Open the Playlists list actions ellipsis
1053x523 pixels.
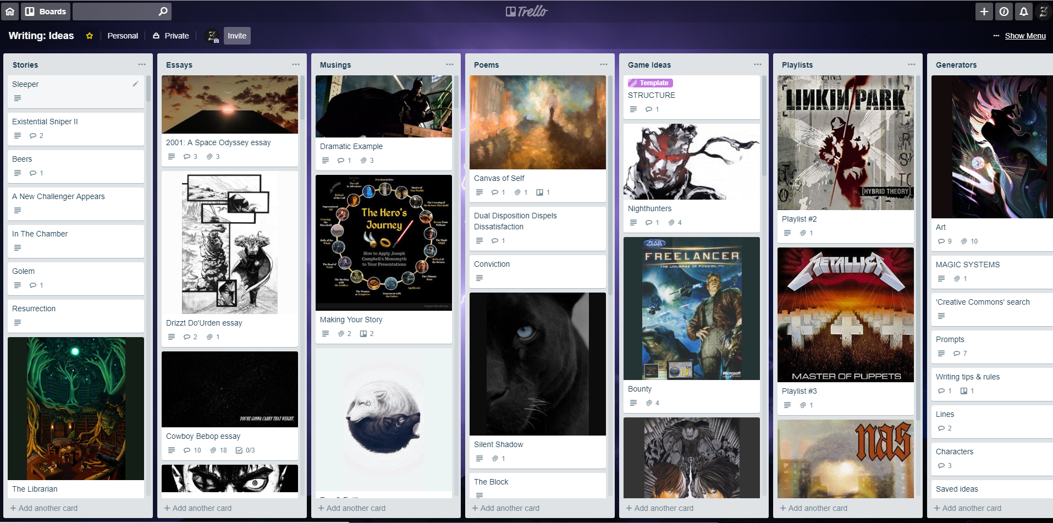click(x=912, y=64)
